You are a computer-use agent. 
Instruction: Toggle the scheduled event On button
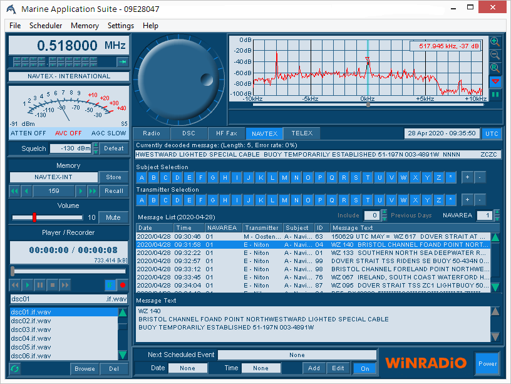[364, 368]
